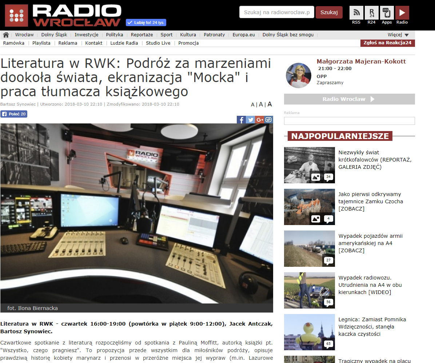Expand the 'Więcej' dropdown menu
Viewport: 435px width, 363px height.
[x=398, y=35]
